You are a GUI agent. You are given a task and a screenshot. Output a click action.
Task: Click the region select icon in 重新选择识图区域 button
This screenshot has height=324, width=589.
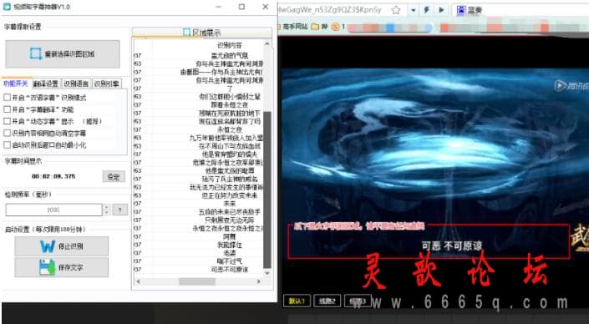36,53
